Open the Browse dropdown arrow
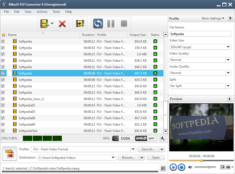The image size is (235, 174). (x=142, y=158)
